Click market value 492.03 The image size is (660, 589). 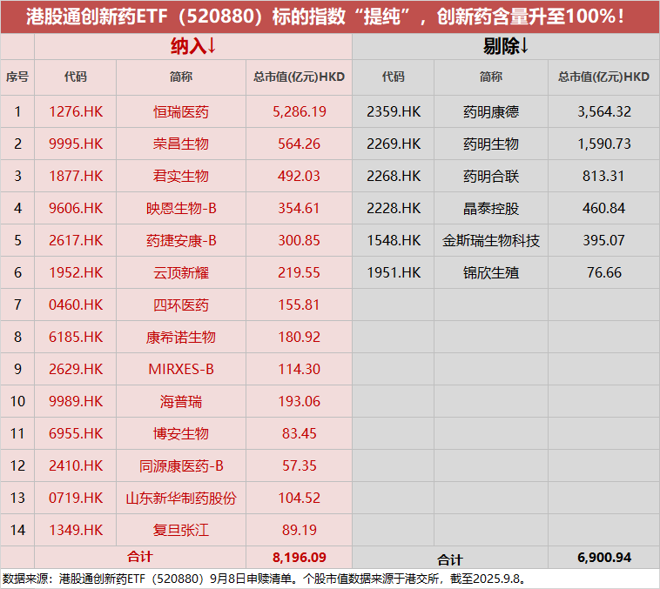(299, 176)
